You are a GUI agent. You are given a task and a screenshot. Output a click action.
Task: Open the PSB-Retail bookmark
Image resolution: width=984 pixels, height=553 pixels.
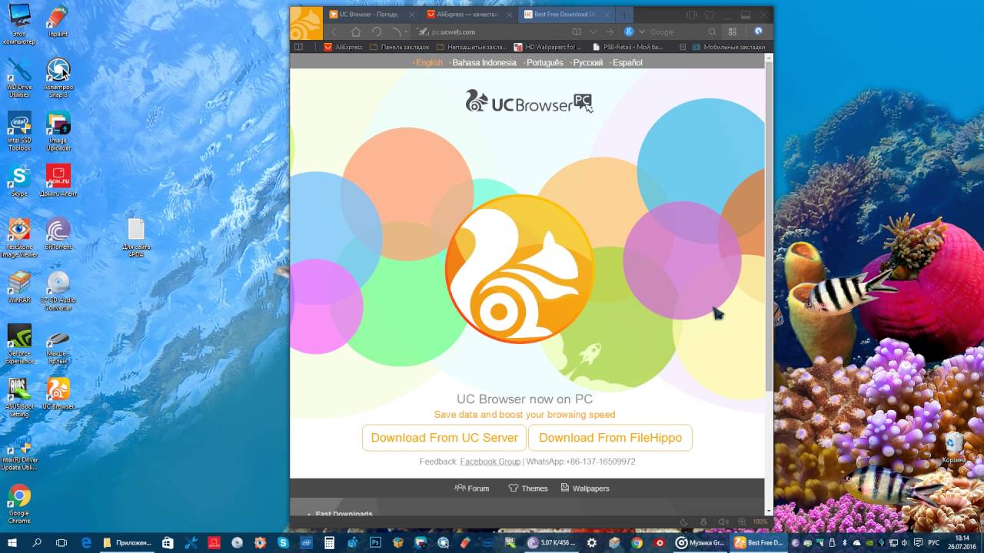[x=627, y=47]
